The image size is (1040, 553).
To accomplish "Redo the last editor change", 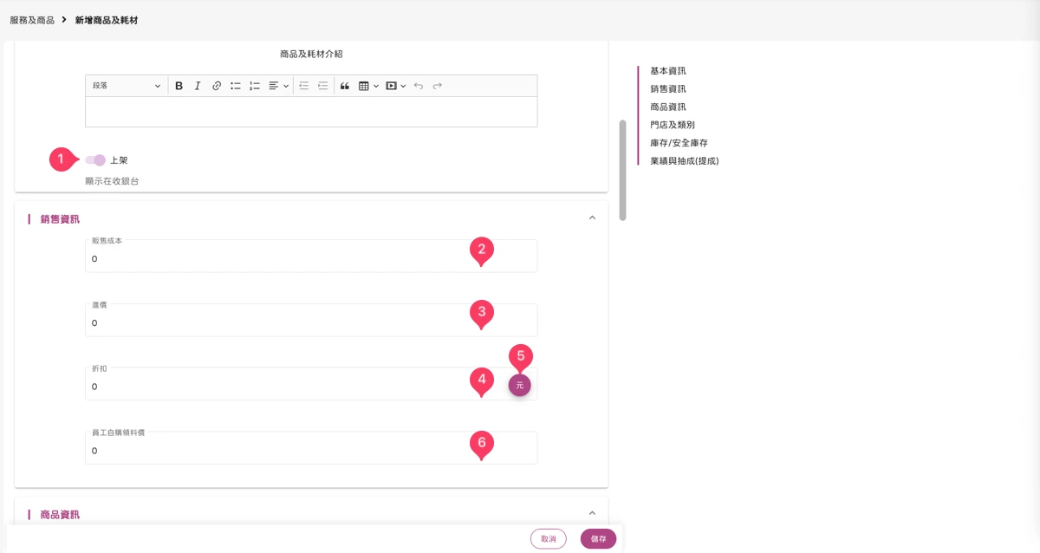I will click(x=438, y=86).
